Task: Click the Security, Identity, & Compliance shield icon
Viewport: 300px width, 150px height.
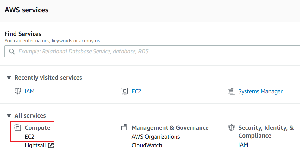Action: tap(232, 127)
